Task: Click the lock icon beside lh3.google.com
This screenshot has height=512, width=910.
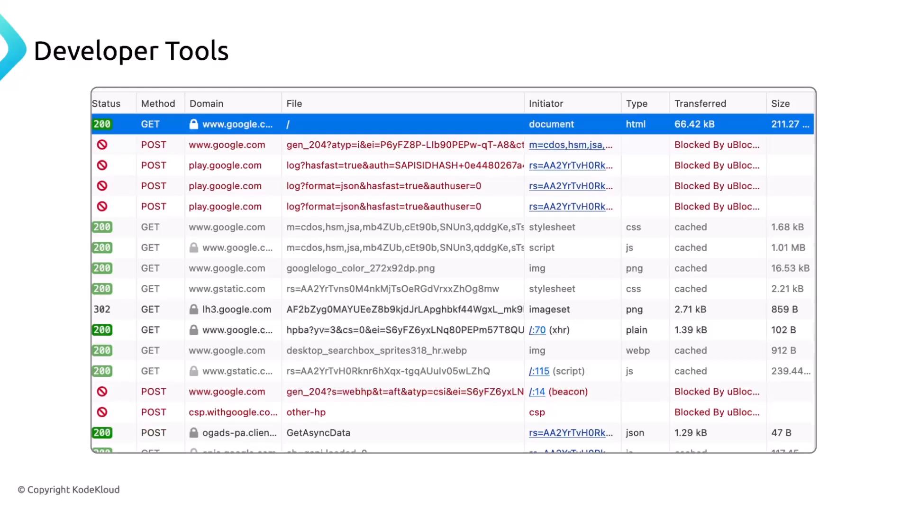Action: 193,309
